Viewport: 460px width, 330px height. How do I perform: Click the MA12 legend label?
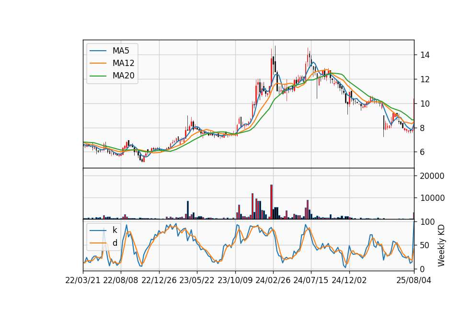pyautogui.click(x=123, y=63)
